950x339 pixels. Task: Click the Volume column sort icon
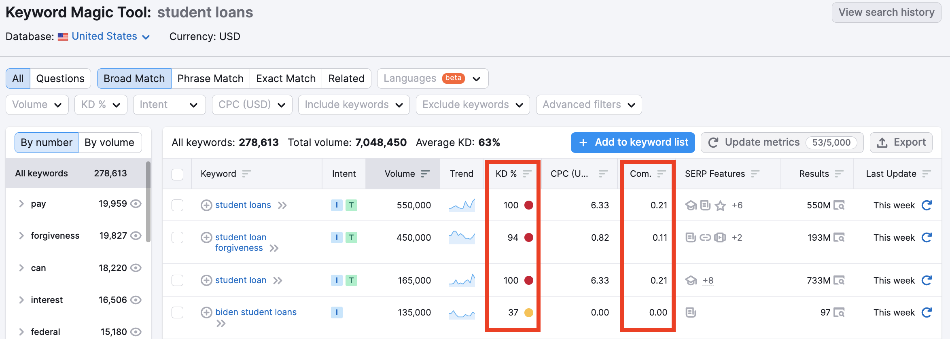[x=425, y=174]
